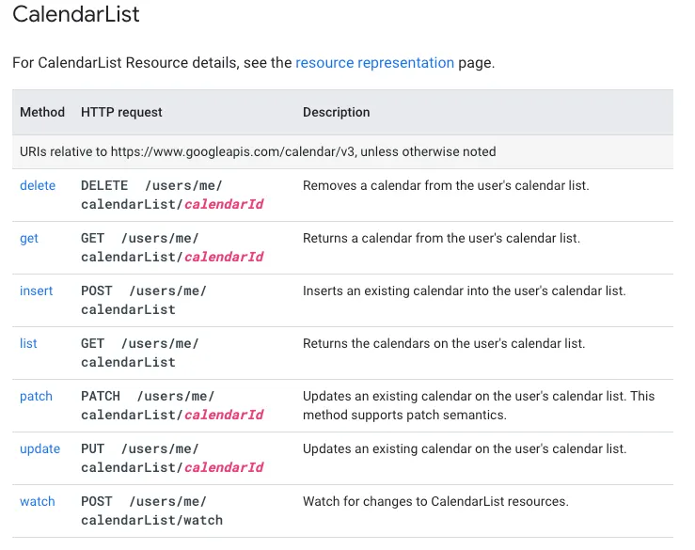The image size is (695, 550).
Task: Click the Description column header
Action: [x=336, y=112]
